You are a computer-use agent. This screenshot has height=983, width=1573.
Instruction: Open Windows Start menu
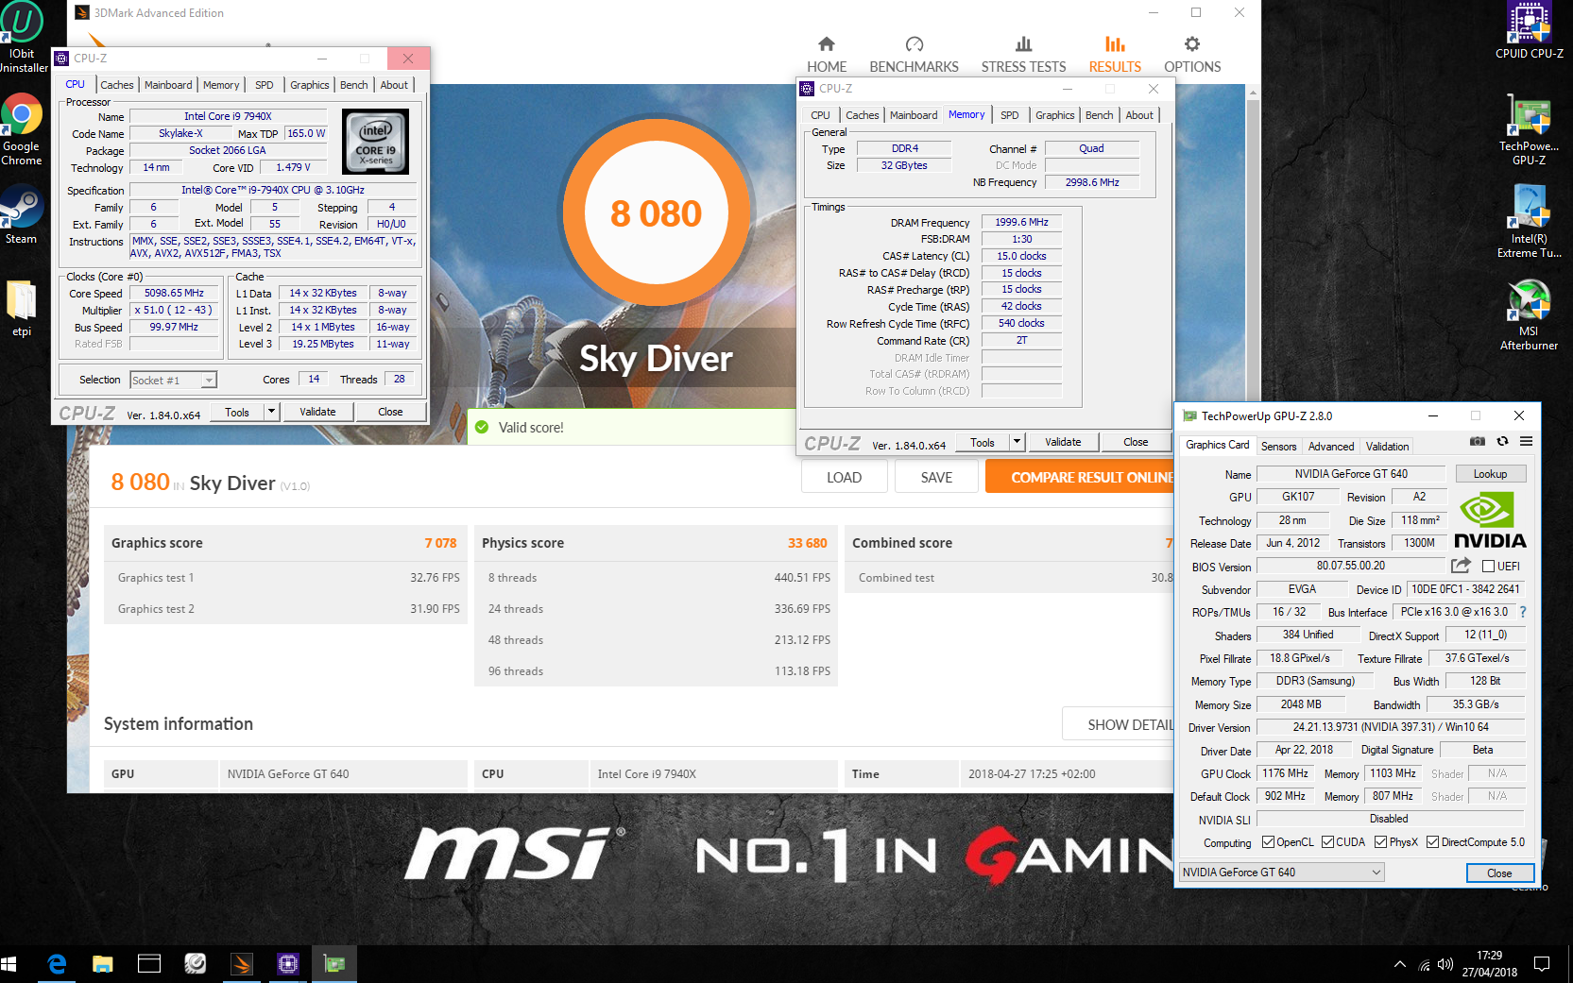[9, 964]
